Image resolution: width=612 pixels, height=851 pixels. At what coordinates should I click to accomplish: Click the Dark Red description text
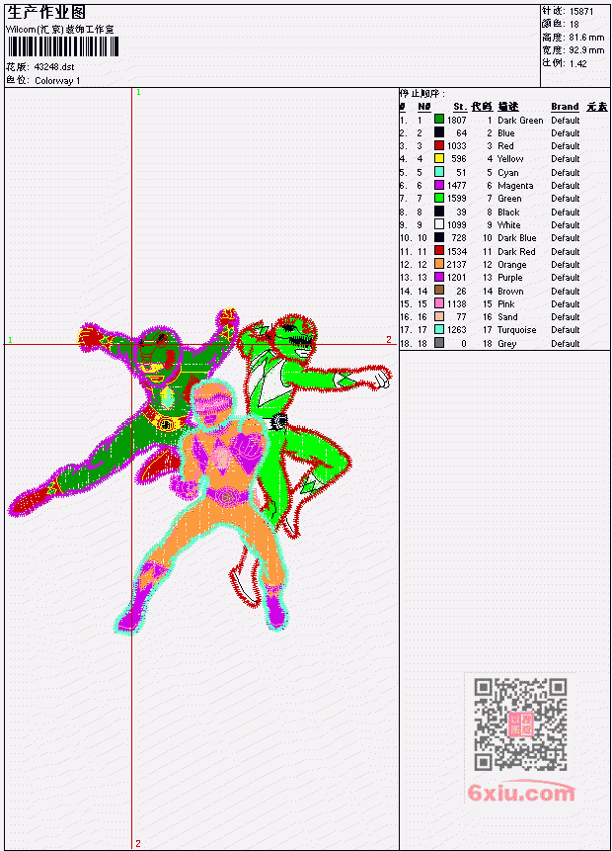pyautogui.click(x=516, y=252)
